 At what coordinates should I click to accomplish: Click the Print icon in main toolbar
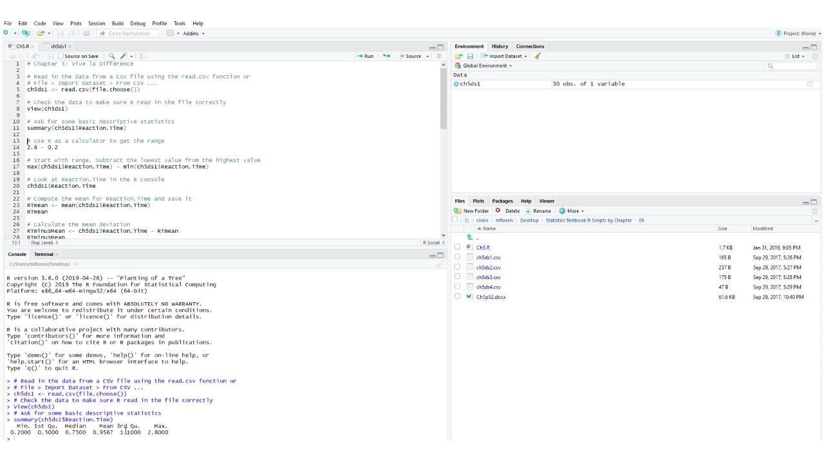coord(87,33)
